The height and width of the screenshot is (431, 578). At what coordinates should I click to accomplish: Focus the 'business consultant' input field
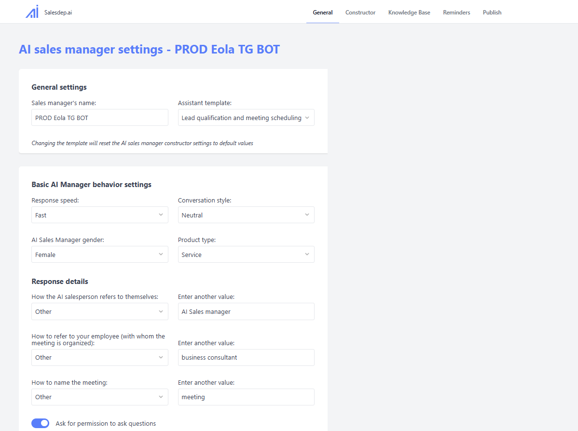[246, 357]
